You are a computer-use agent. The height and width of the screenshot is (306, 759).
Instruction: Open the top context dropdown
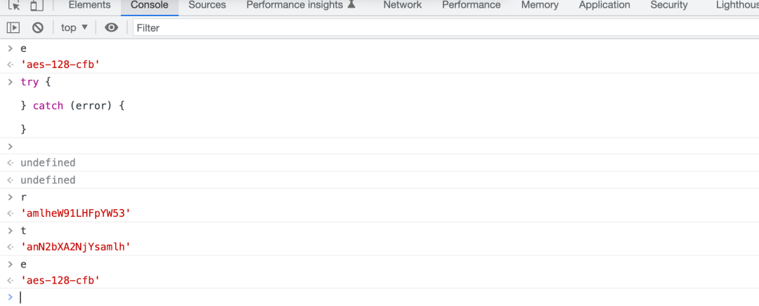click(74, 27)
